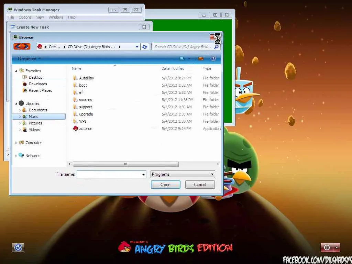Open power options arrow beside power button
This screenshot has width=352, height=264.
337,247
